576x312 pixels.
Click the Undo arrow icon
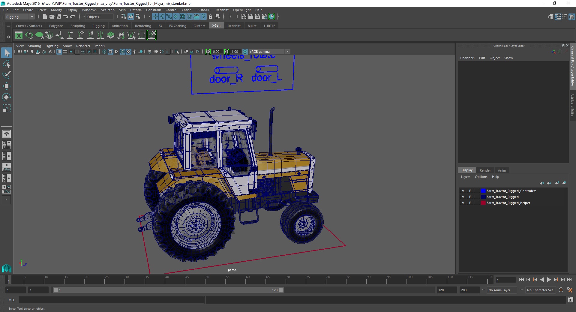[66, 17]
